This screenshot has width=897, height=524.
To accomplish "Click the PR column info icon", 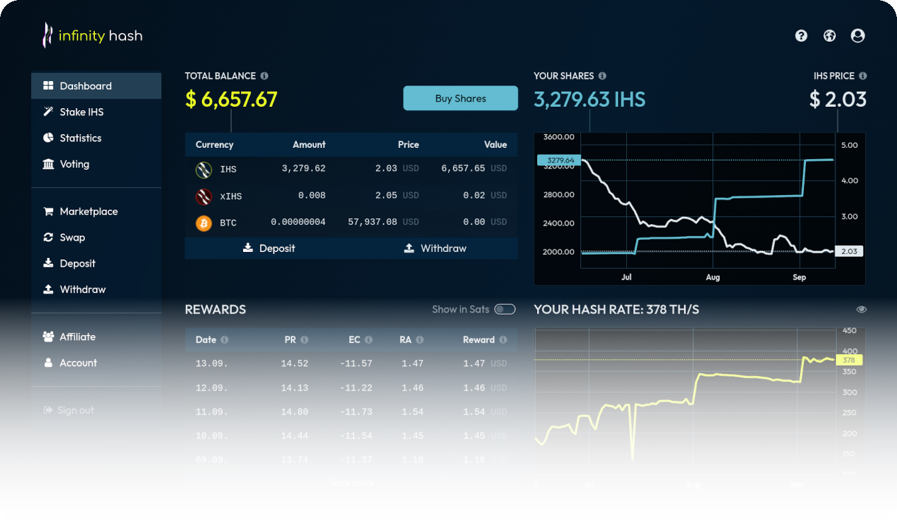I will point(304,340).
